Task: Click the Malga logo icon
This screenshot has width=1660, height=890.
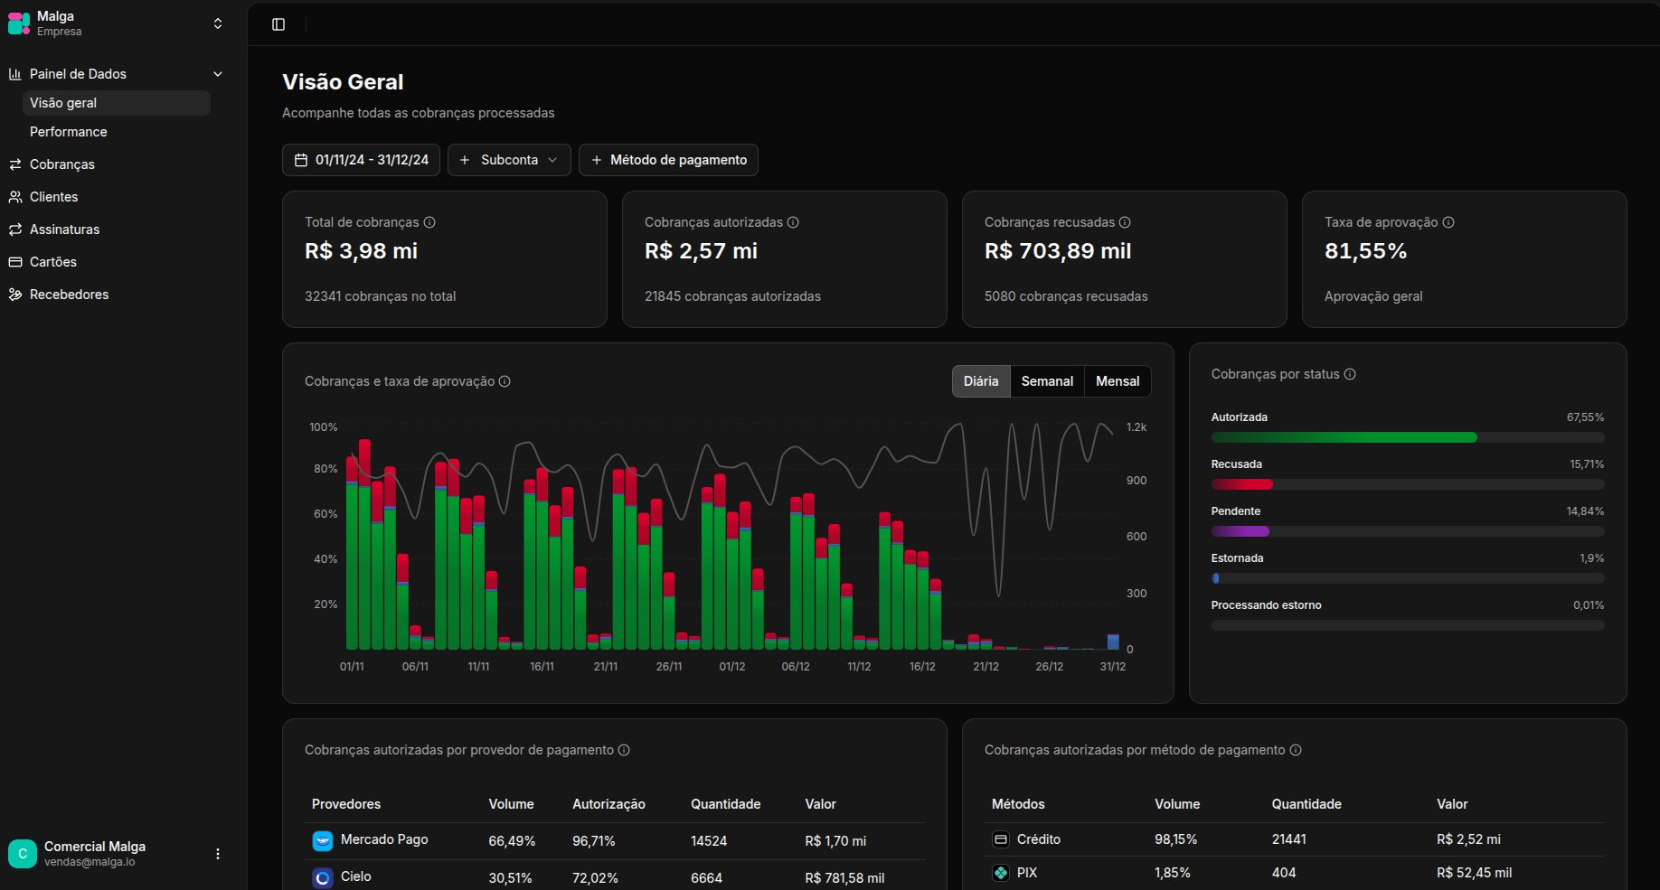Action: click(19, 23)
